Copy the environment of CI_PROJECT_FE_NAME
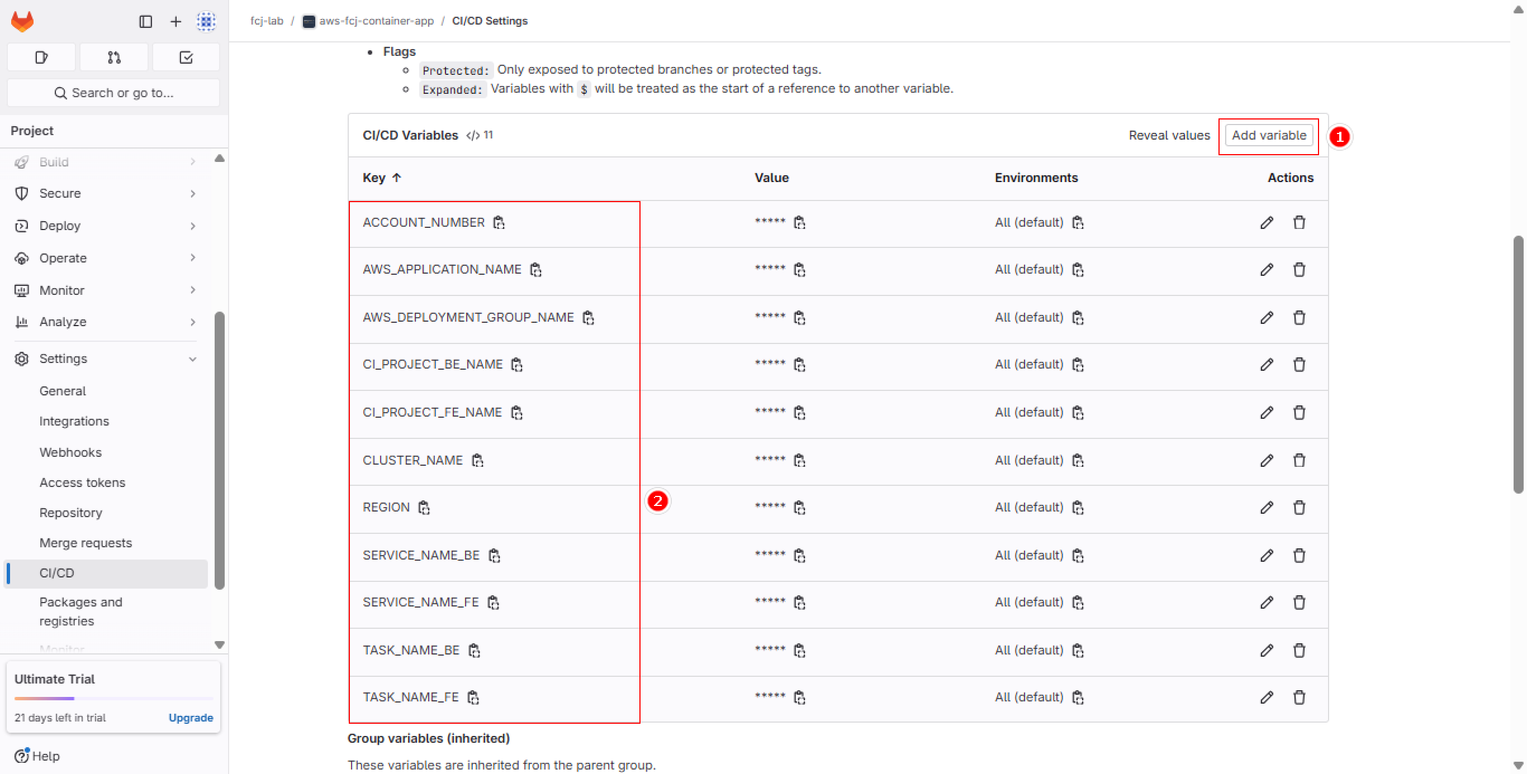The height and width of the screenshot is (774, 1527). click(x=1078, y=412)
